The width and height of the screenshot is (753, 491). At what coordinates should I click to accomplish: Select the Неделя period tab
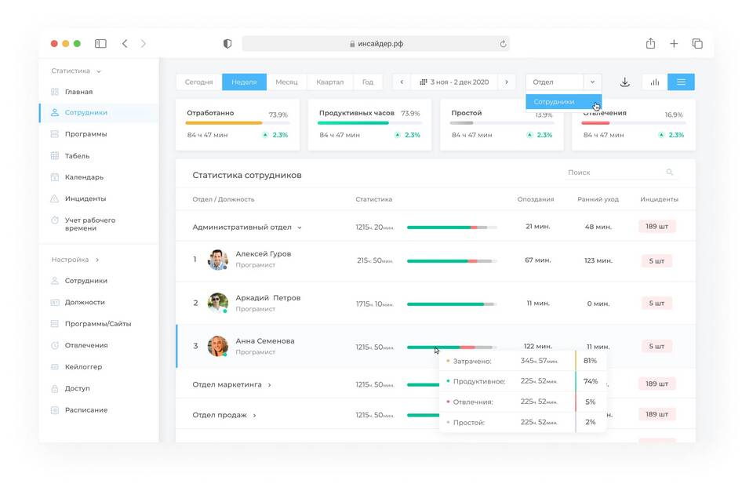click(244, 82)
